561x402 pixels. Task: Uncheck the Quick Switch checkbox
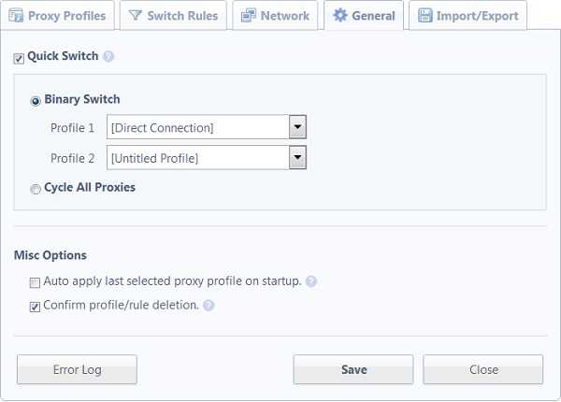click(19, 58)
